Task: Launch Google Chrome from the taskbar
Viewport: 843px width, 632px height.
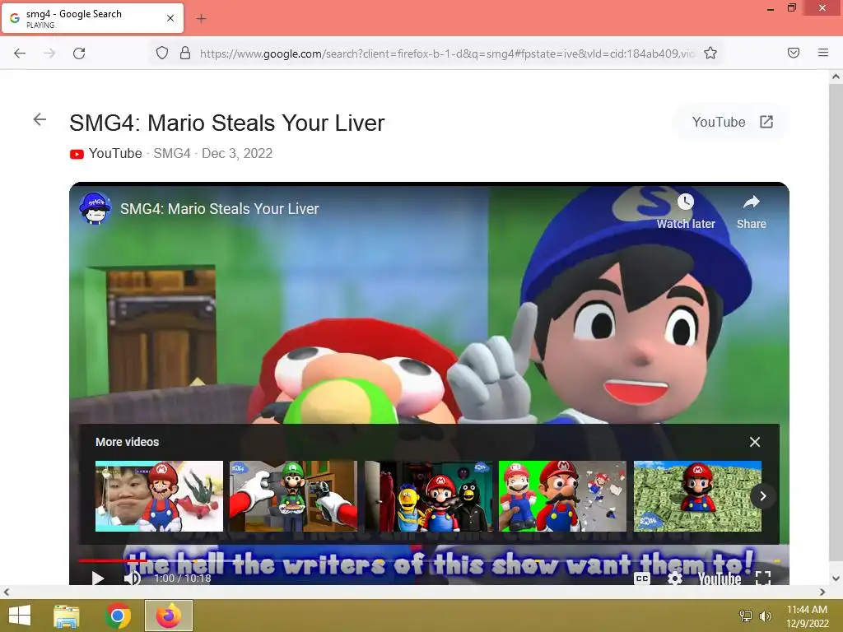Action: tap(118, 616)
